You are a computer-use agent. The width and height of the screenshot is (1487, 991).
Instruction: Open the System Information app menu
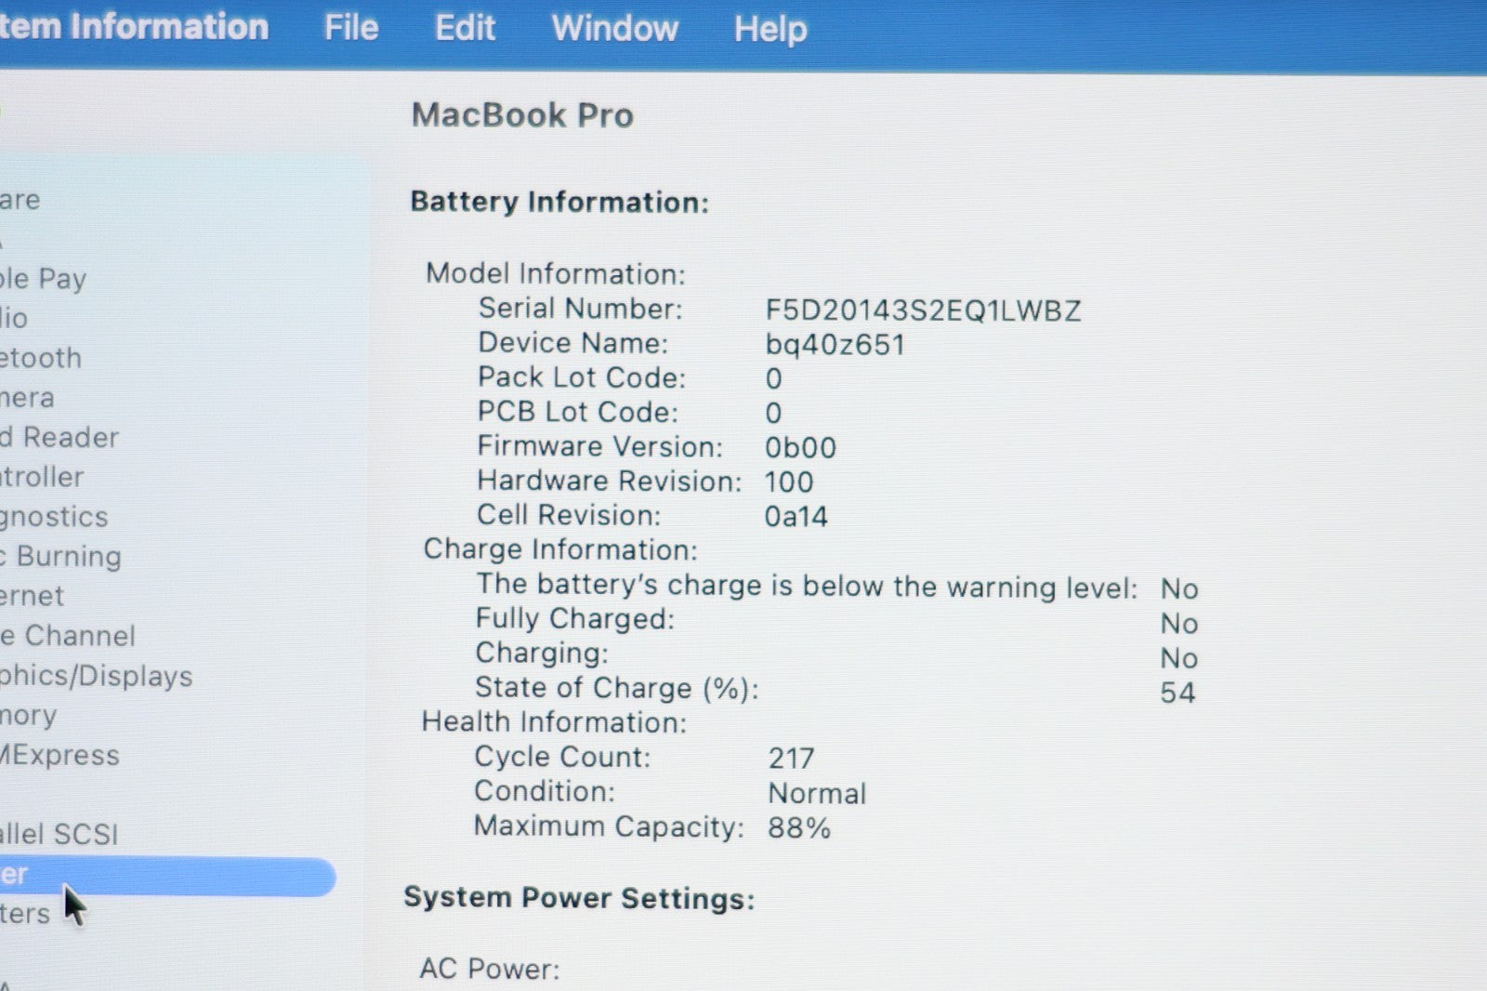click(x=133, y=26)
